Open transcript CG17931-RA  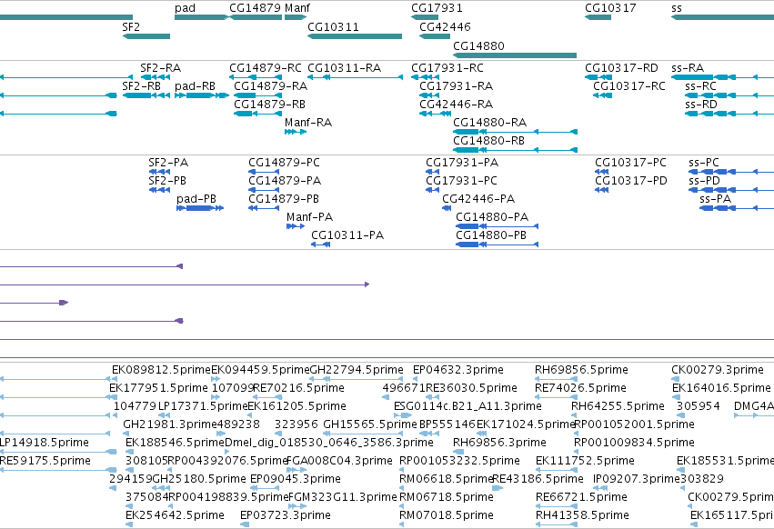coord(456,85)
